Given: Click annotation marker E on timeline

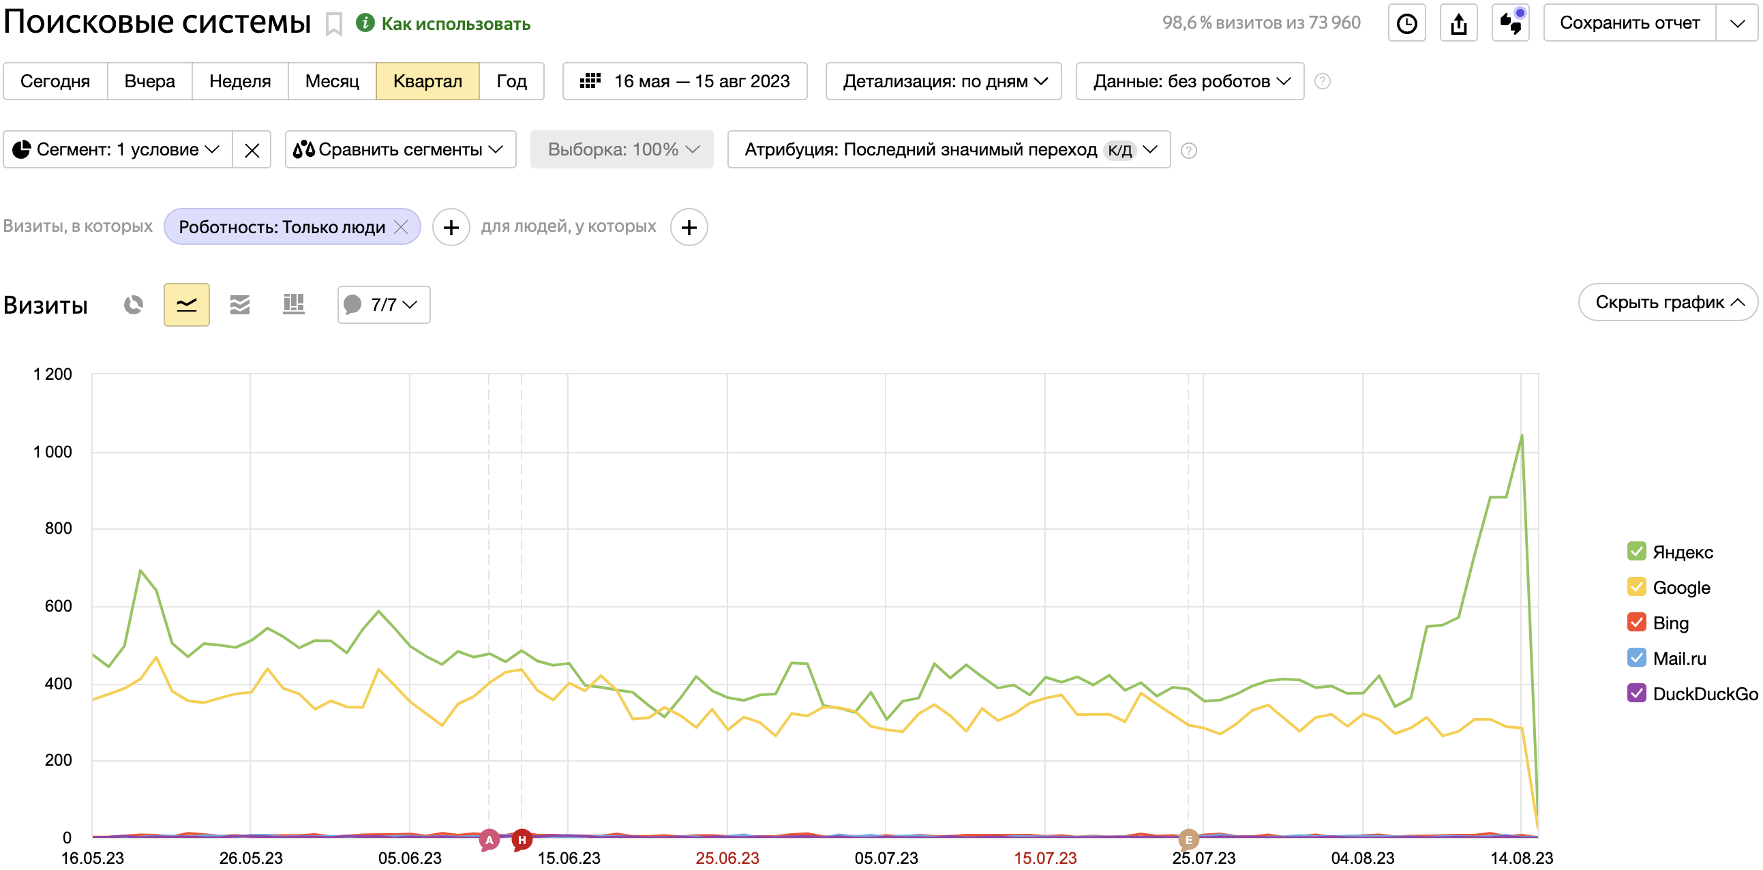Looking at the screenshot, I should [1189, 840].
